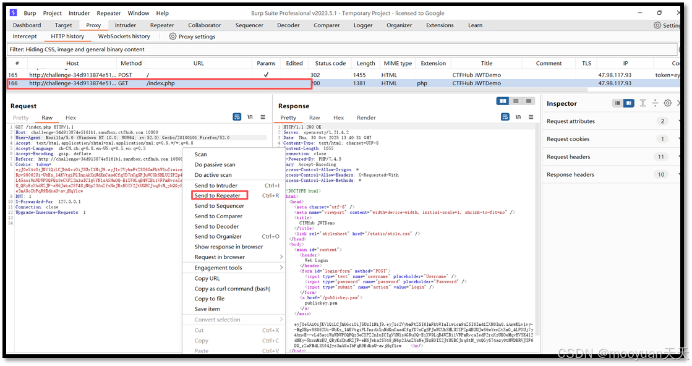Open the Window menu

pos(139,13)
